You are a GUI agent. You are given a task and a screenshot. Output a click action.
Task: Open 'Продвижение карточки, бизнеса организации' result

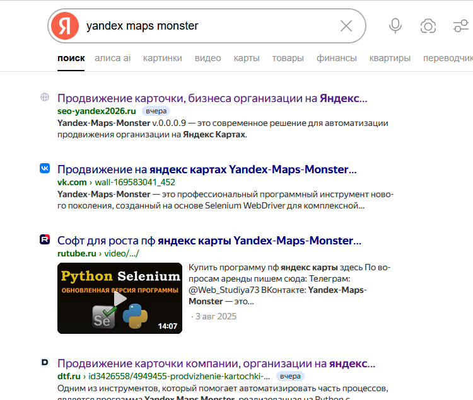213,98
